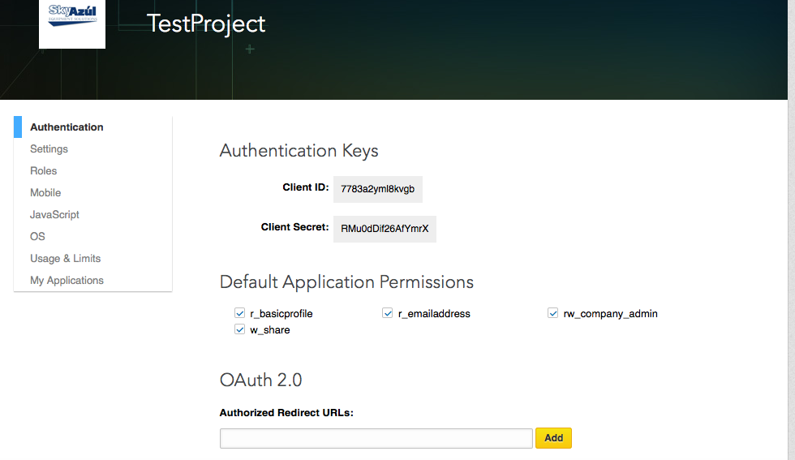Toggle the r_emailaddress permission checkbox
795x460 pixels.
click(388, 313)
